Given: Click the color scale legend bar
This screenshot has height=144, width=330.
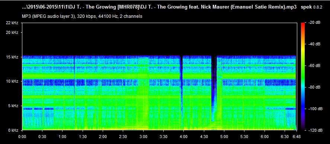Looking at the screenshot, I should click(x=303, y=76).
